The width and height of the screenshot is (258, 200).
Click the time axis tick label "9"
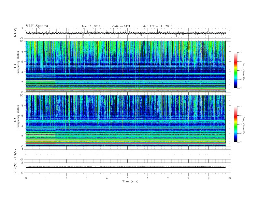click(208, 178)
